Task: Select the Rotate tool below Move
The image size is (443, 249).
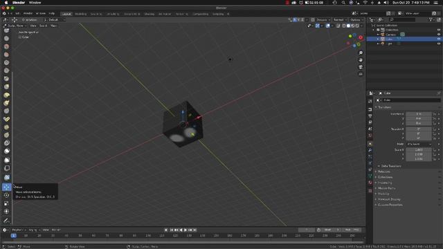Action: [x=6, y=195]
